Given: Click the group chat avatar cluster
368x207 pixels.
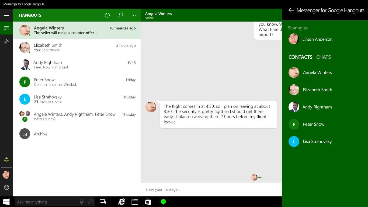Looking at the screenshot, I should [x=25, y=116].
